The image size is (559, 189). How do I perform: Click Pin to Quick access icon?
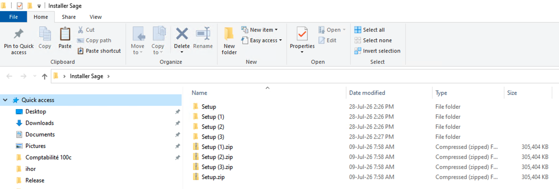(x=19, y=34)
